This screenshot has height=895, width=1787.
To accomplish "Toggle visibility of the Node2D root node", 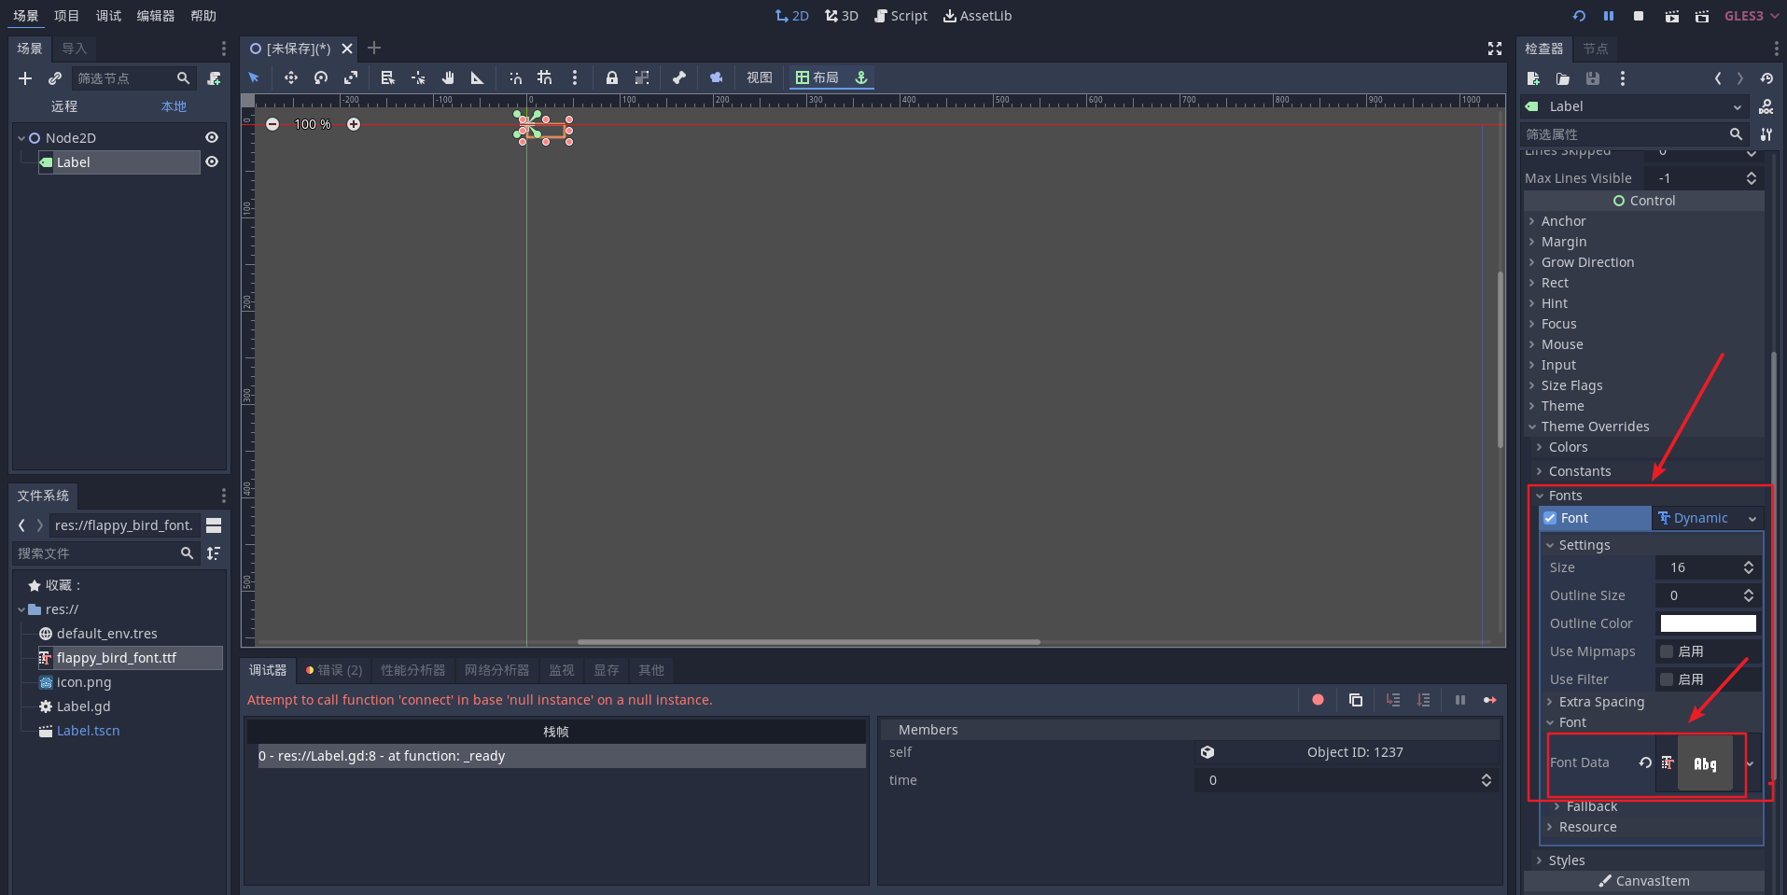I will click(x=212, y=137).
